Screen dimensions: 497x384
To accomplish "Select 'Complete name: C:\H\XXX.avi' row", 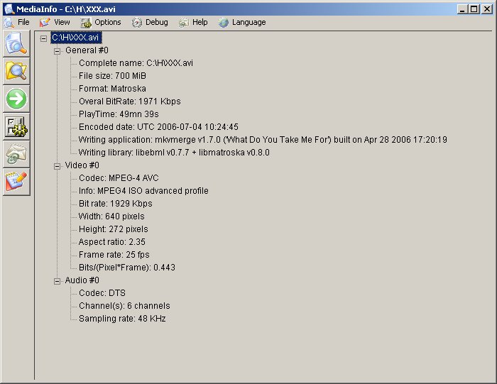I will [x=136, y=63].
